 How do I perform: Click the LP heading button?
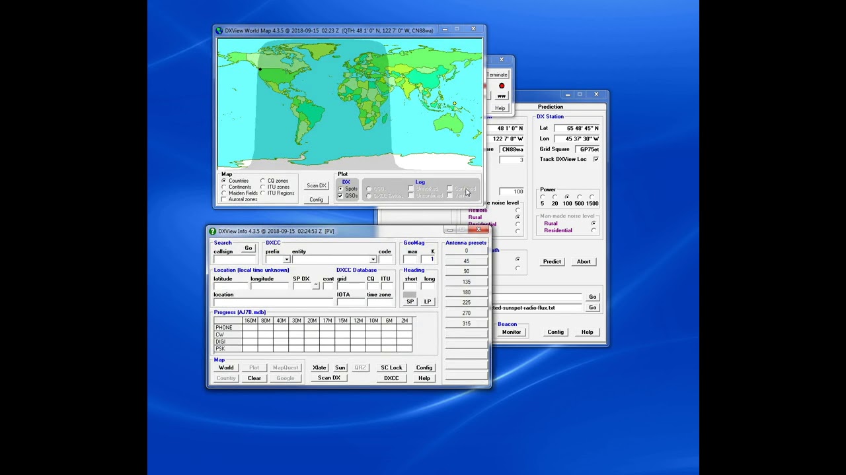pos(428,301)
